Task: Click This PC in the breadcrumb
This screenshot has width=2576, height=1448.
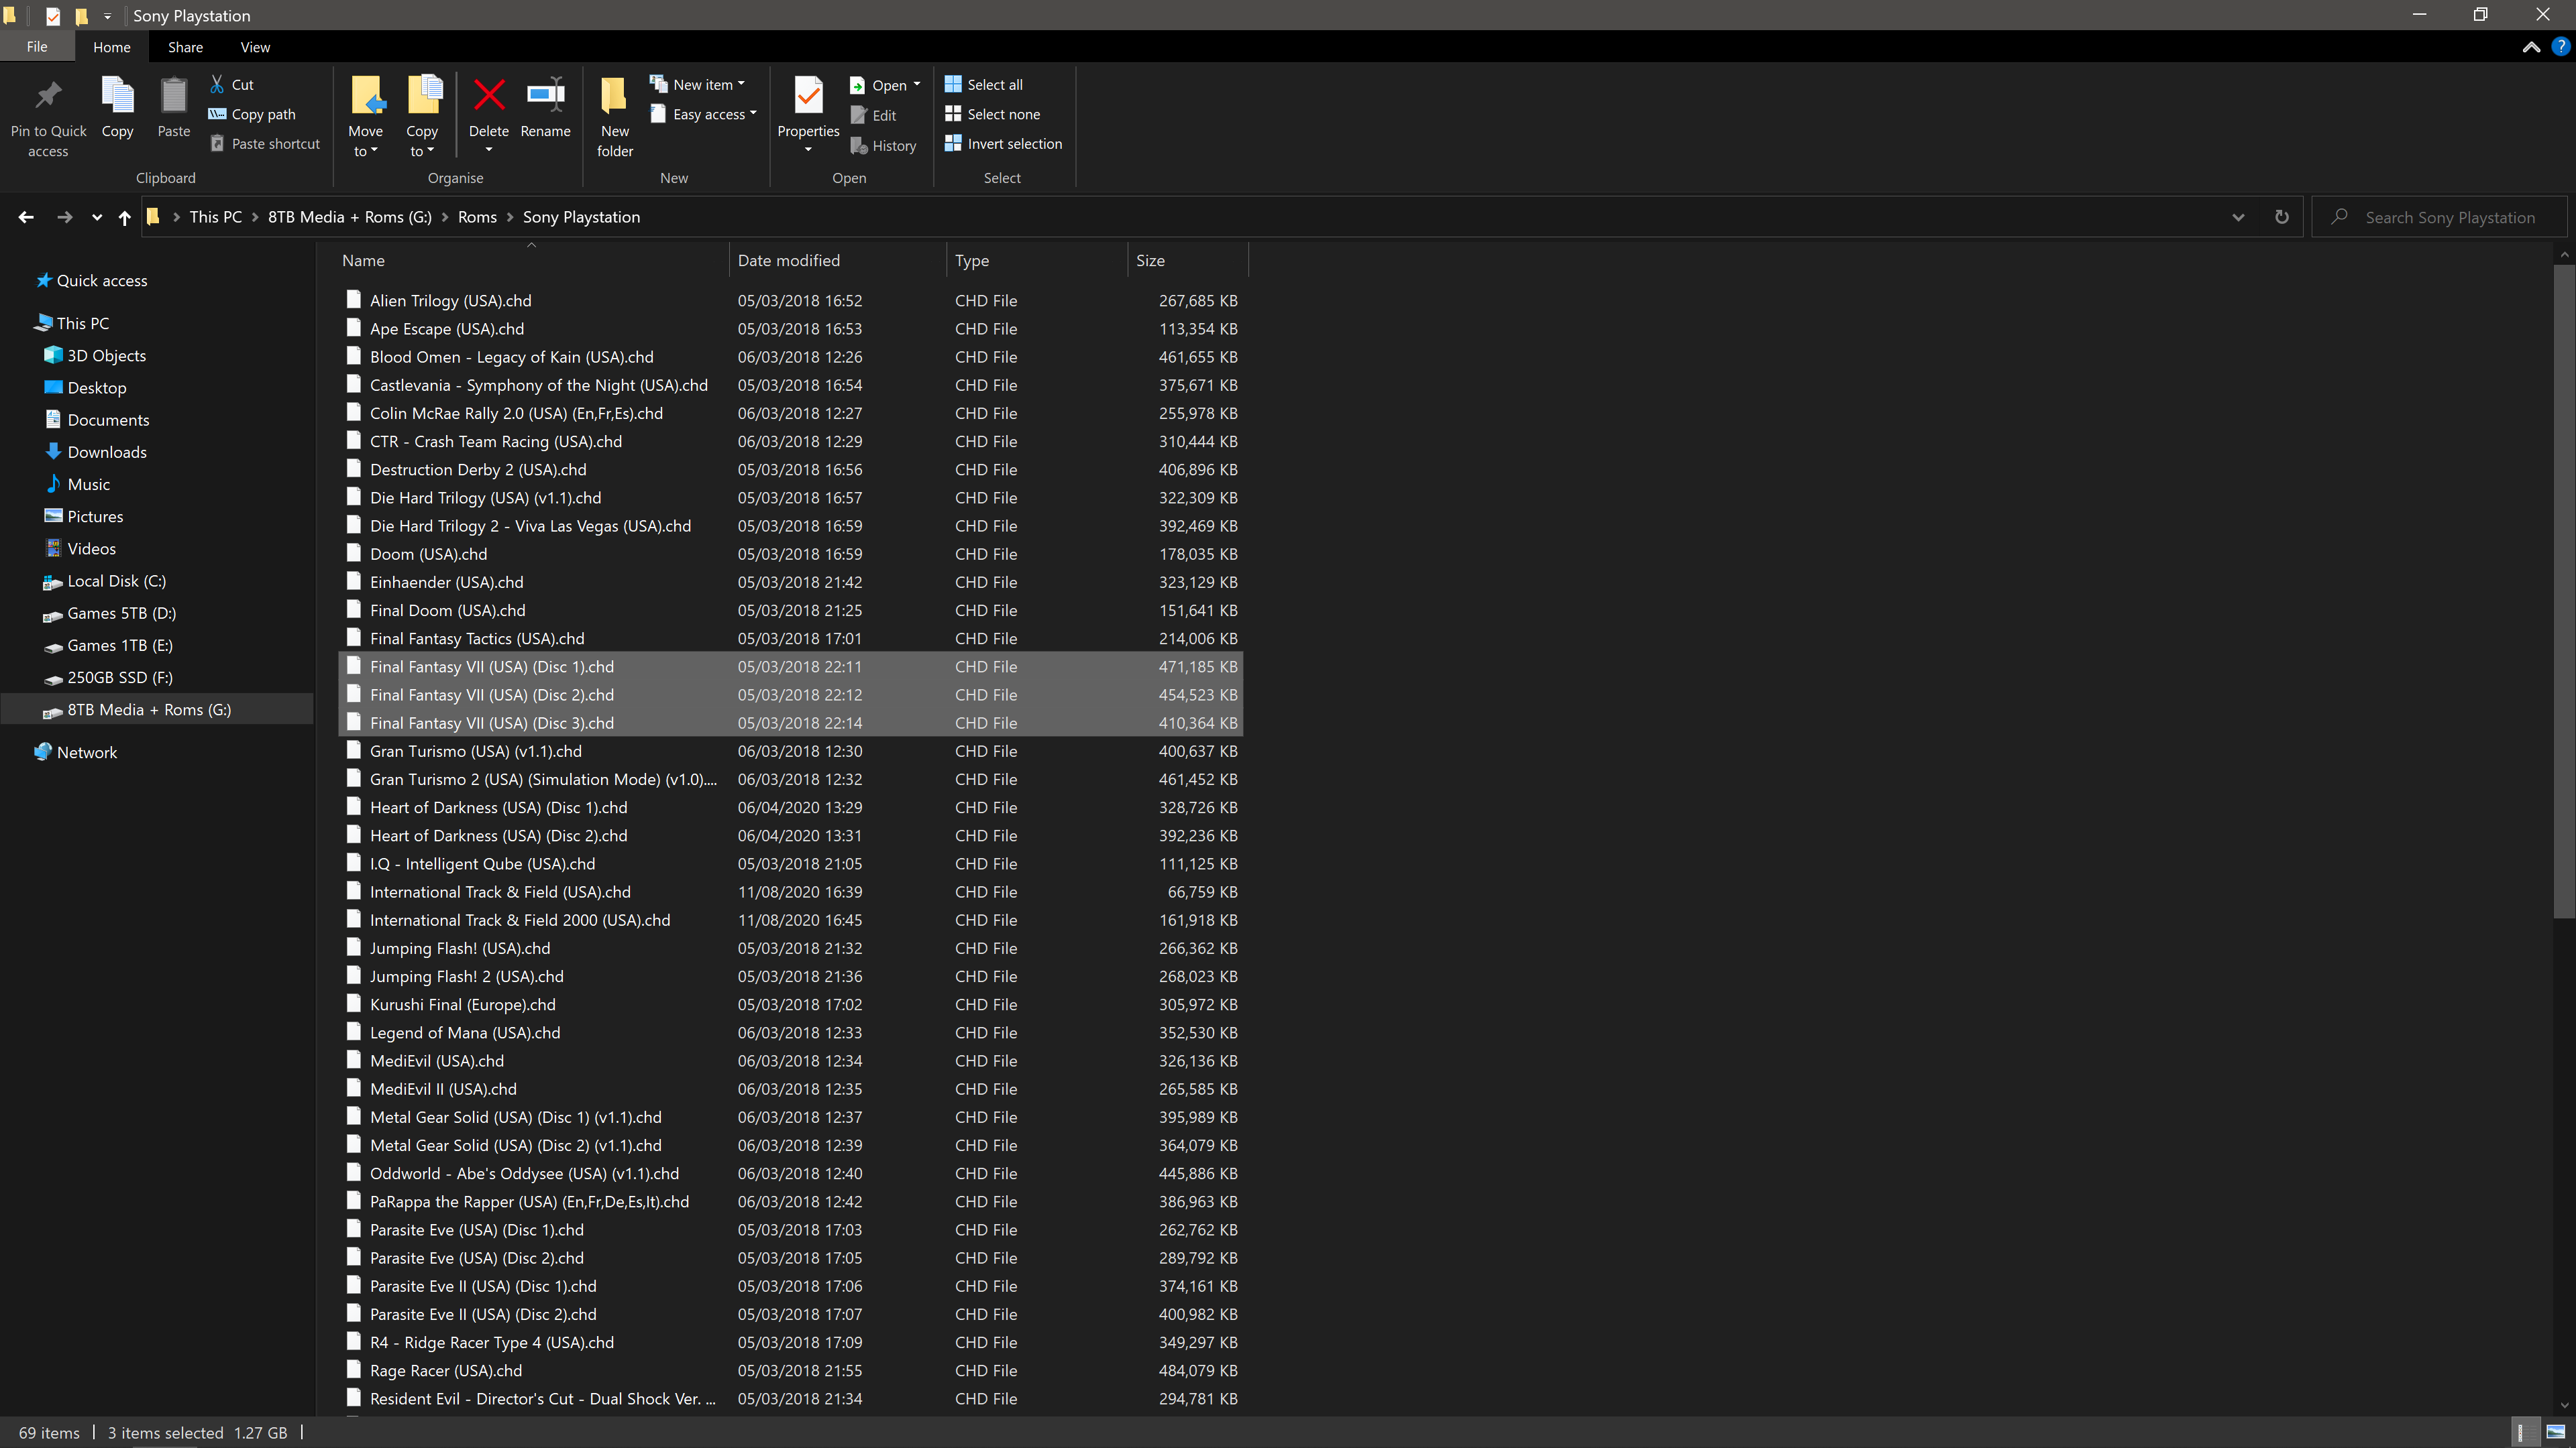Action: pyautogui.click(x=216, y=217)
